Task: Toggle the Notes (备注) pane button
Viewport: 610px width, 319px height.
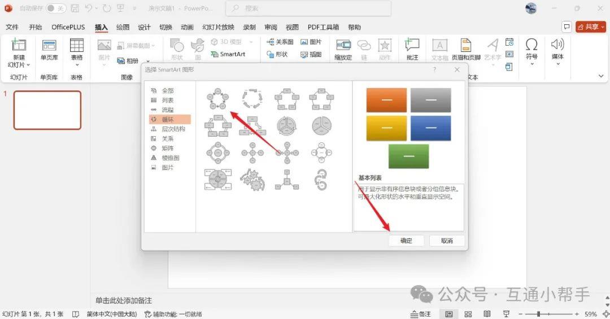Action: 420,314
